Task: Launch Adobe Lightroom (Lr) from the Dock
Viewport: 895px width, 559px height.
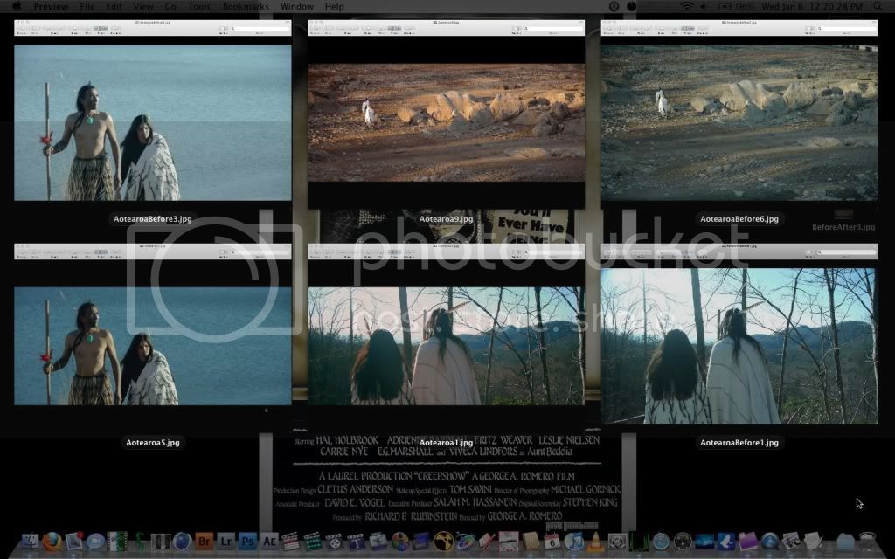Action: click(226, 541)
